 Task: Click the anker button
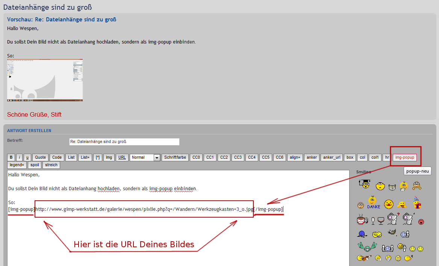tap(312, 157)
